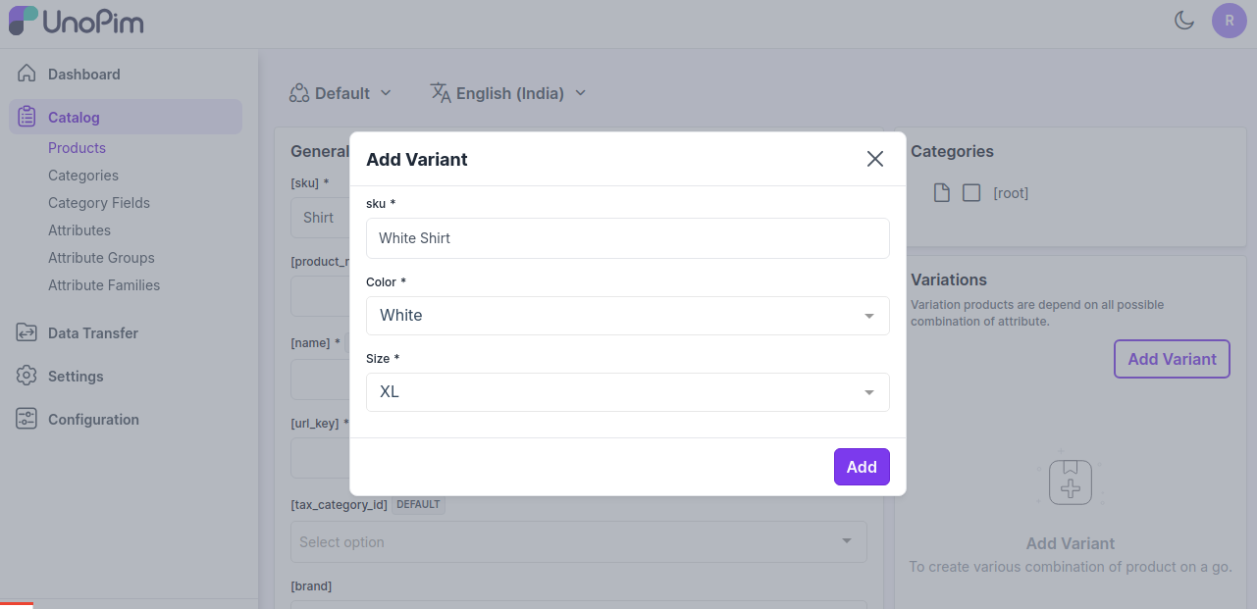Expand English (India) locale selector
This screenshot has height=609, width=1257.
(508, 93)
